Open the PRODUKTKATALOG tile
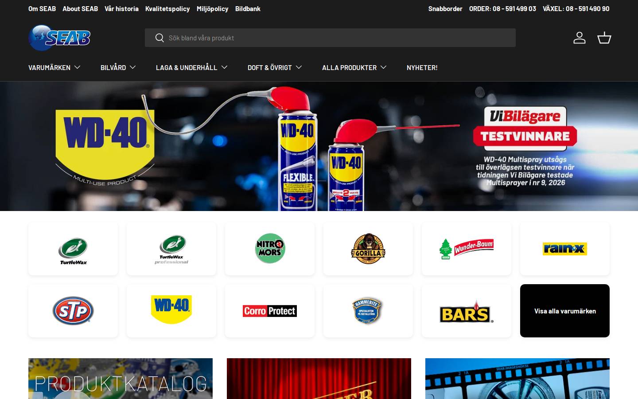This screenshot has height=399, width=638. coord(121,379)
